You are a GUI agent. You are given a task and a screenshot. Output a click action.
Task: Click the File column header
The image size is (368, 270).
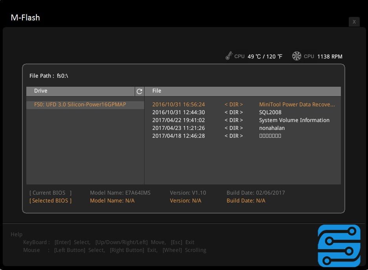pyautogui.click(x=157, y=91)
